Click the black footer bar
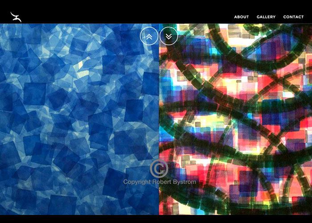 click(x=156, y=219)
